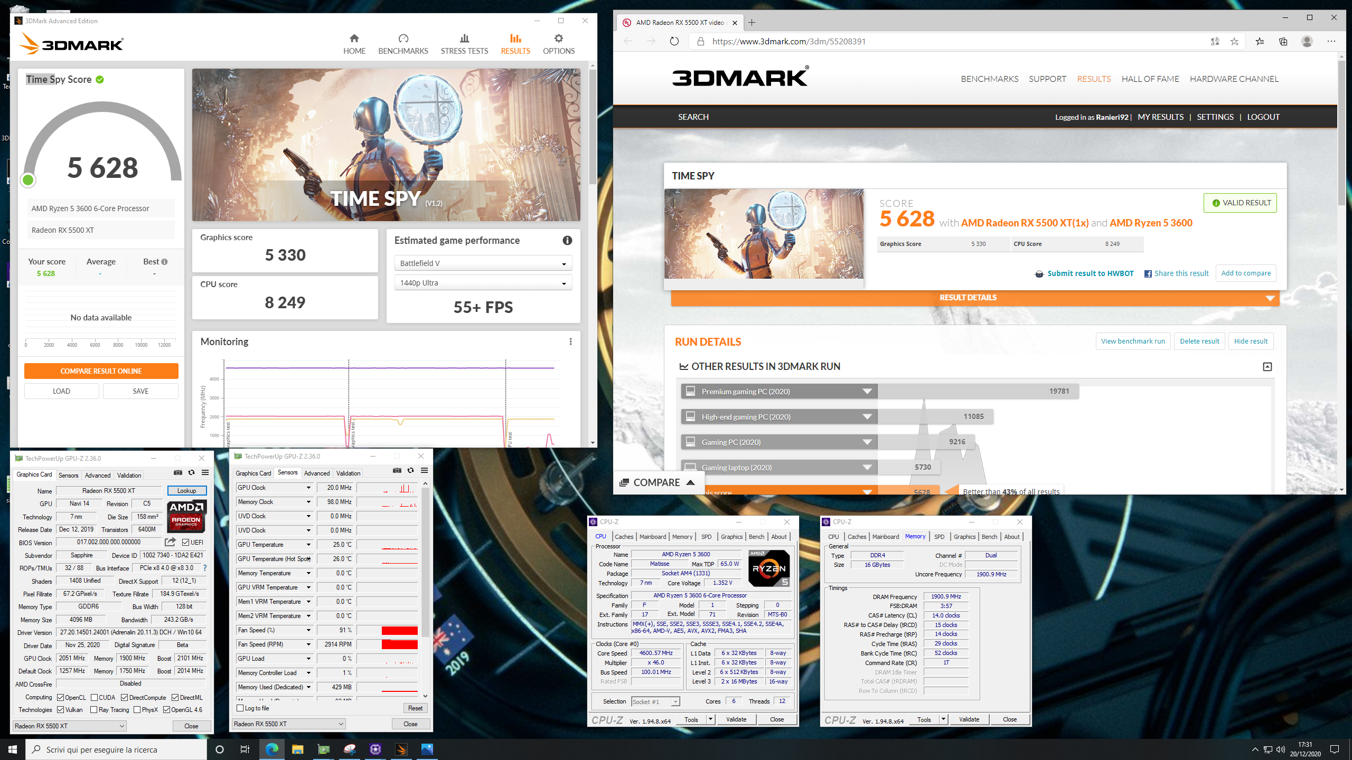
Task: Open OPTIONS gear in 3DMark app
Action: [x=558, y=44]
